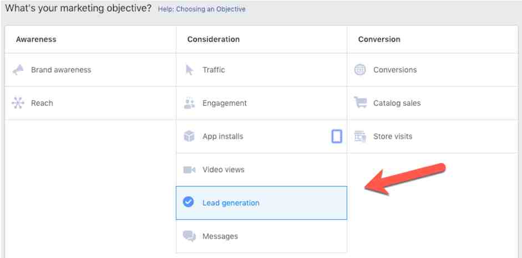The width and height of the screenshot is (522, 258).
Task: Click the Conversions globe icon
Action: (360, 70)
